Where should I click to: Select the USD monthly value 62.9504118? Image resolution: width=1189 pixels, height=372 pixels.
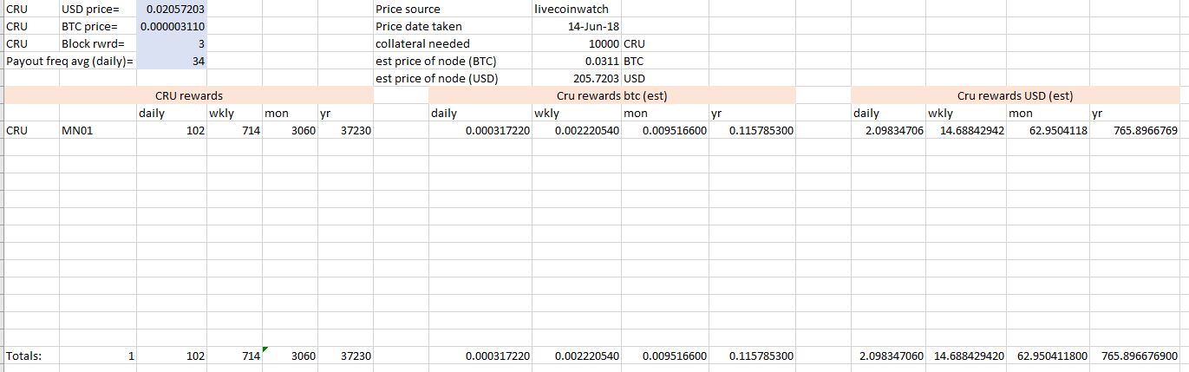[x=1049, y=130]
